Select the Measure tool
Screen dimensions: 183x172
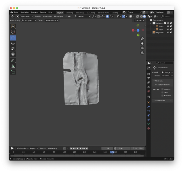(x=13, y=66)
